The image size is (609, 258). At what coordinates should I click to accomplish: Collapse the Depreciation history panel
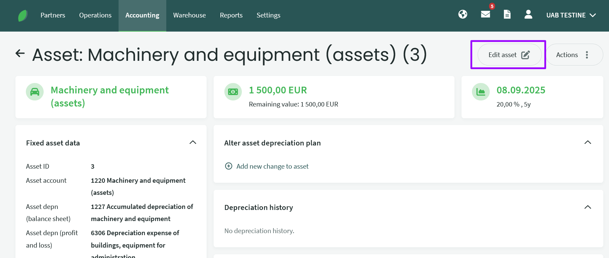tap(588, 207)
